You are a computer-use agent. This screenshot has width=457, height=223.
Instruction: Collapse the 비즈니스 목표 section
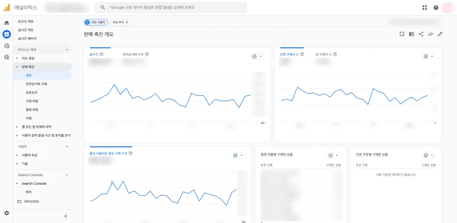[67, 50]
